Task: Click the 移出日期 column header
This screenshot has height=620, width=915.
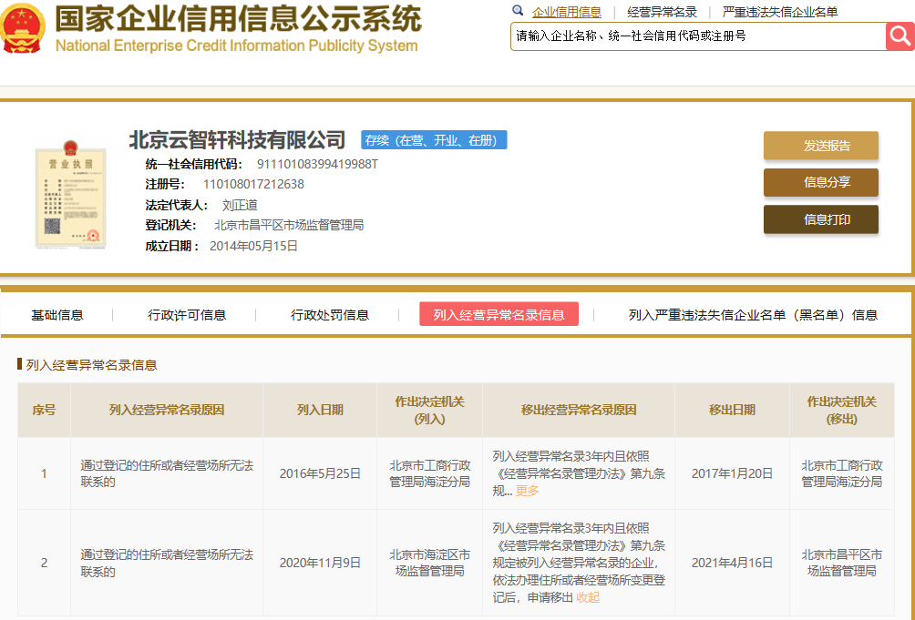Action: coord(732,411)
